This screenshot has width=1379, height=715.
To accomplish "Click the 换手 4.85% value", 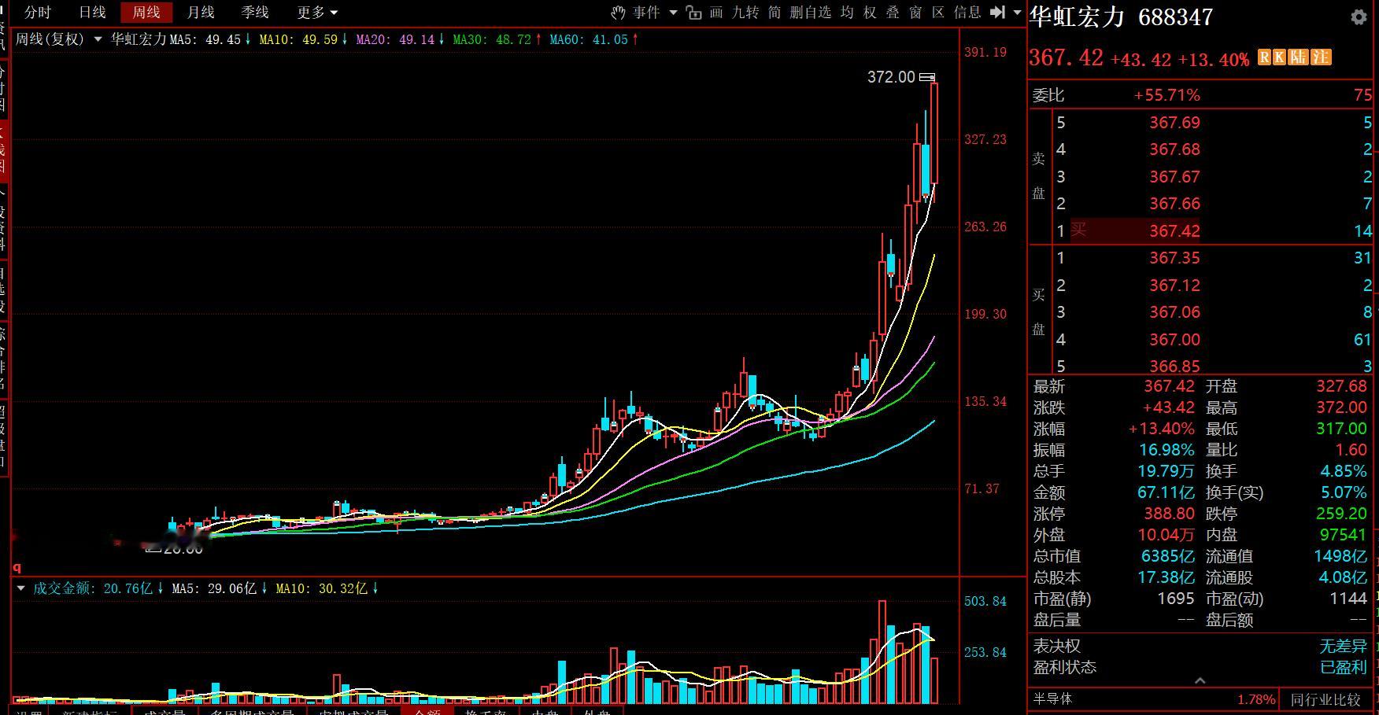I will [x=1344, y=471].
